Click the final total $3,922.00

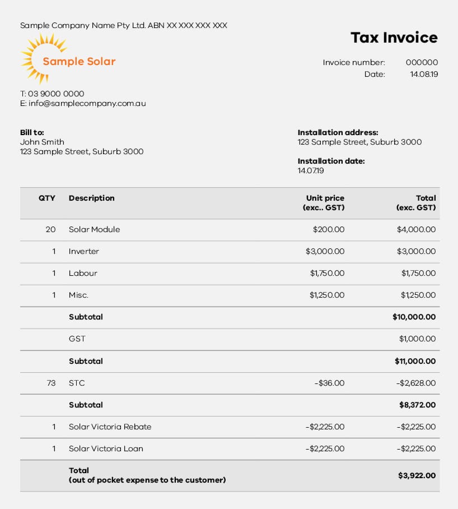(x=417, y=475)
